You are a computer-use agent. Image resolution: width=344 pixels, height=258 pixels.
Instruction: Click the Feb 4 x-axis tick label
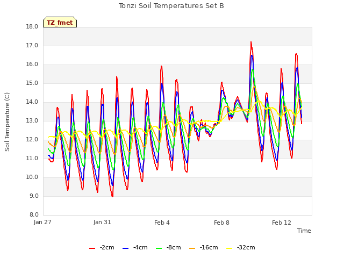coord(162,223)
